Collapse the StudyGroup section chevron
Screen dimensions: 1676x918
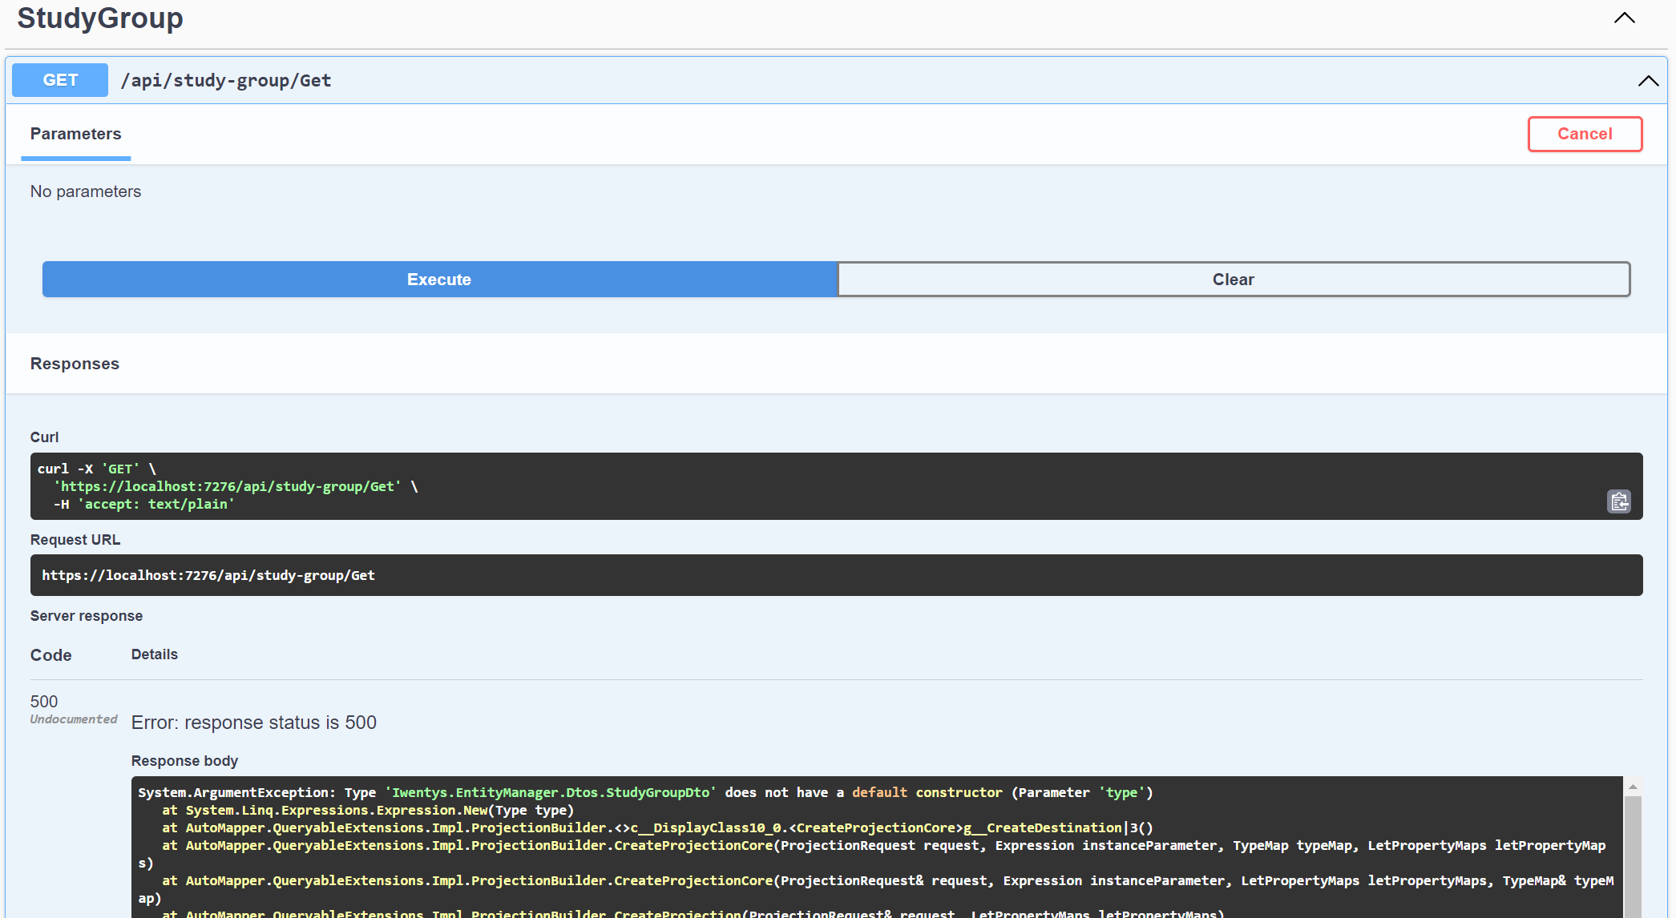tap(1624, 18)
